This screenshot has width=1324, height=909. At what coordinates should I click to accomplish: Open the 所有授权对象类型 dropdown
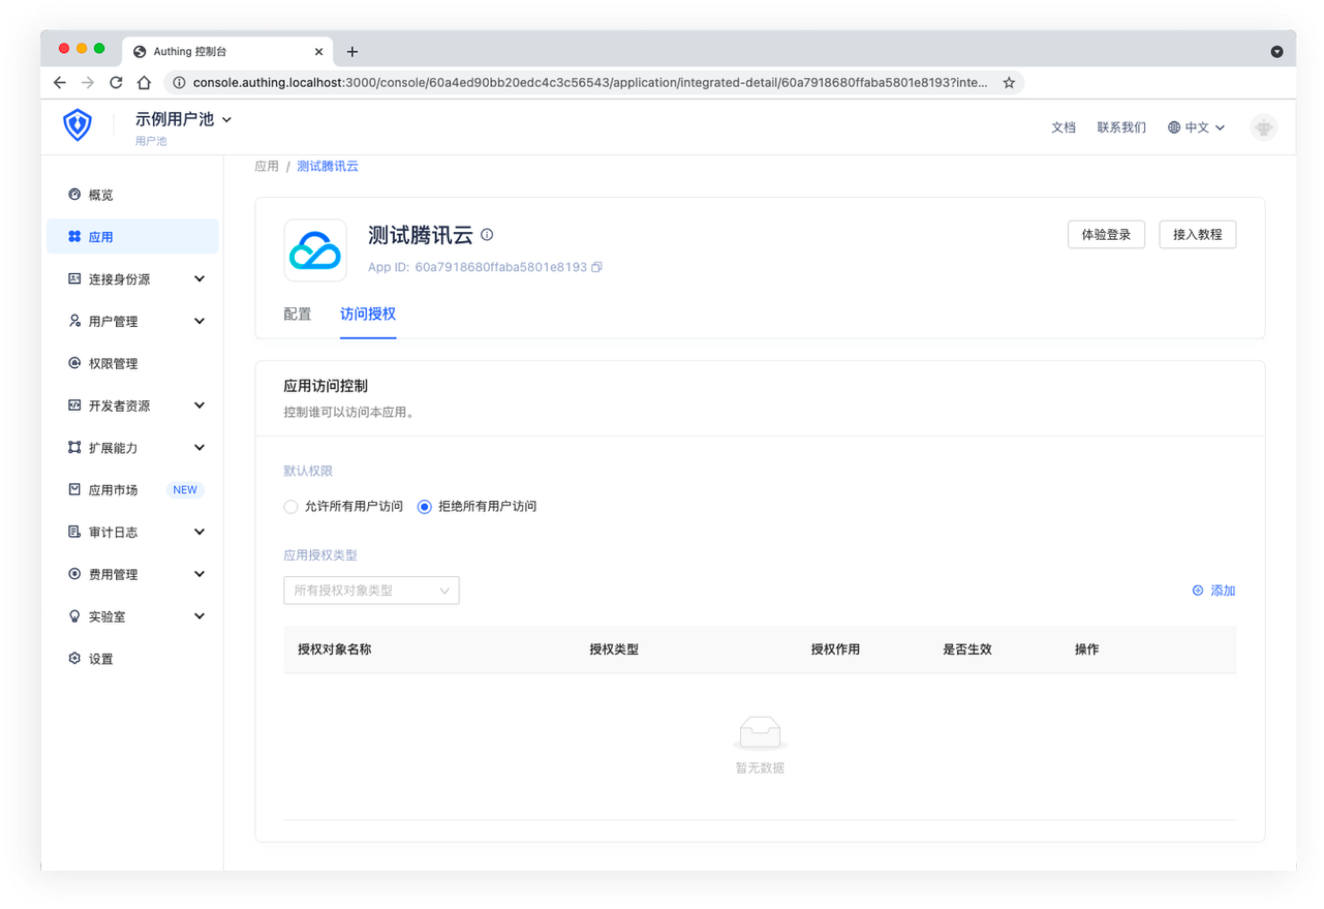(372, 590)
